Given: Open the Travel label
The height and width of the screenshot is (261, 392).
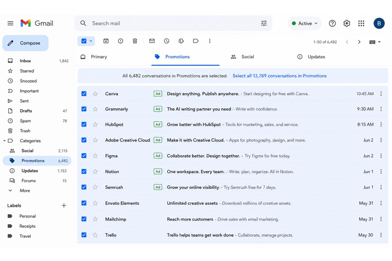Looking at the screenshot, I should pyautogui.click(x=25, y=236).
